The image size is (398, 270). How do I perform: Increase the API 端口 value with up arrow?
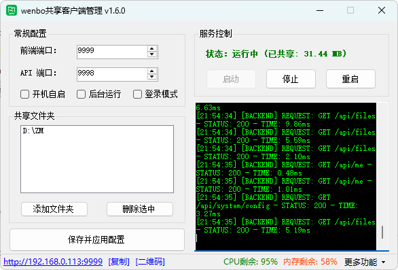click(151, 71)
